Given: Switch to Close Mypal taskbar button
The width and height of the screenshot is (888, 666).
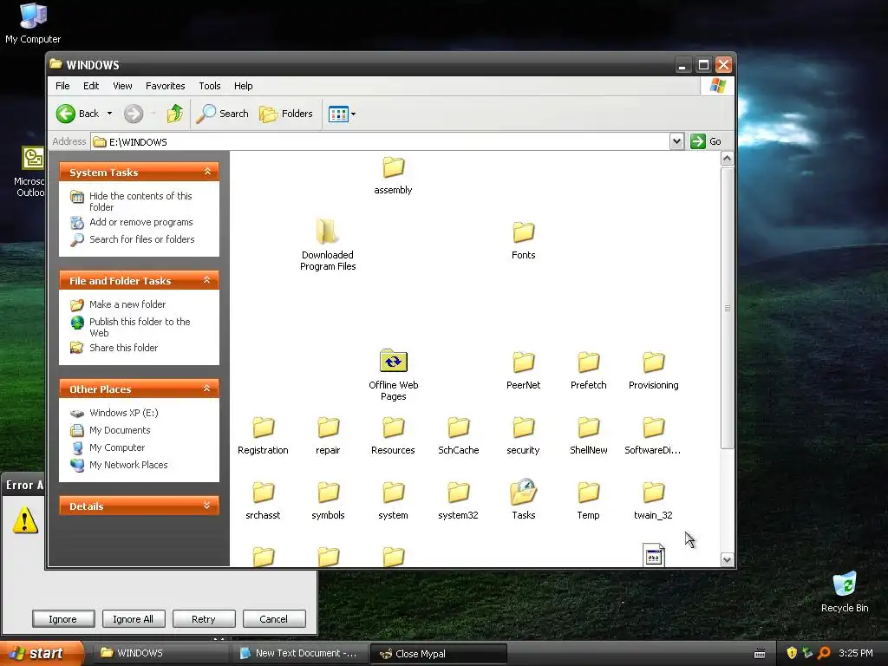Looking at the screenshot, I should click(438, 654).
